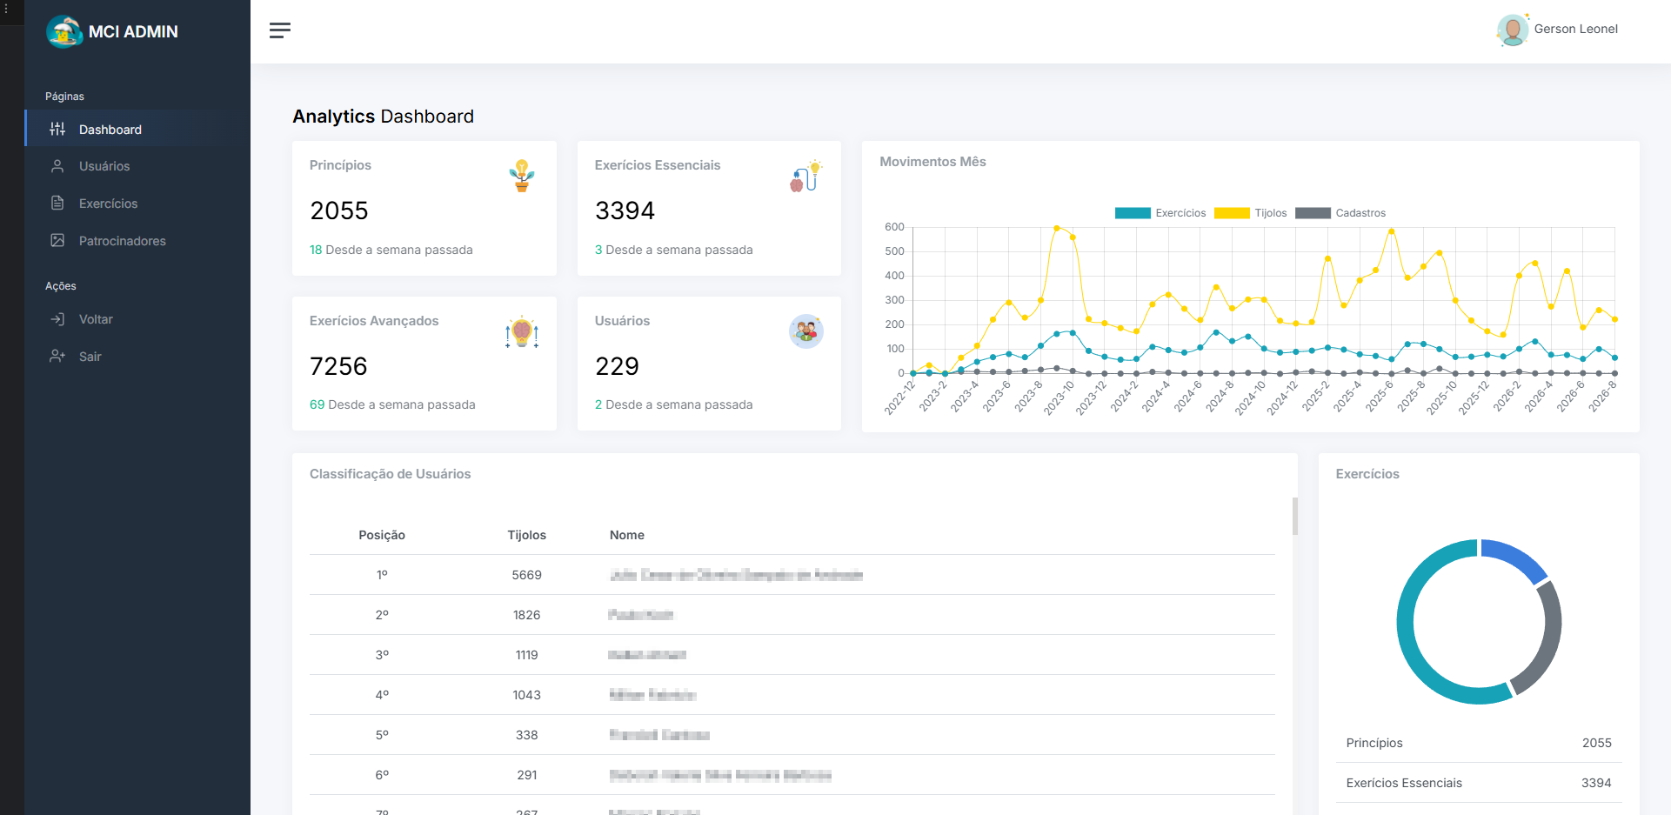1671x815 pixels.
Task: Click the 7256 Avançados value
Action: pos(338,366)
